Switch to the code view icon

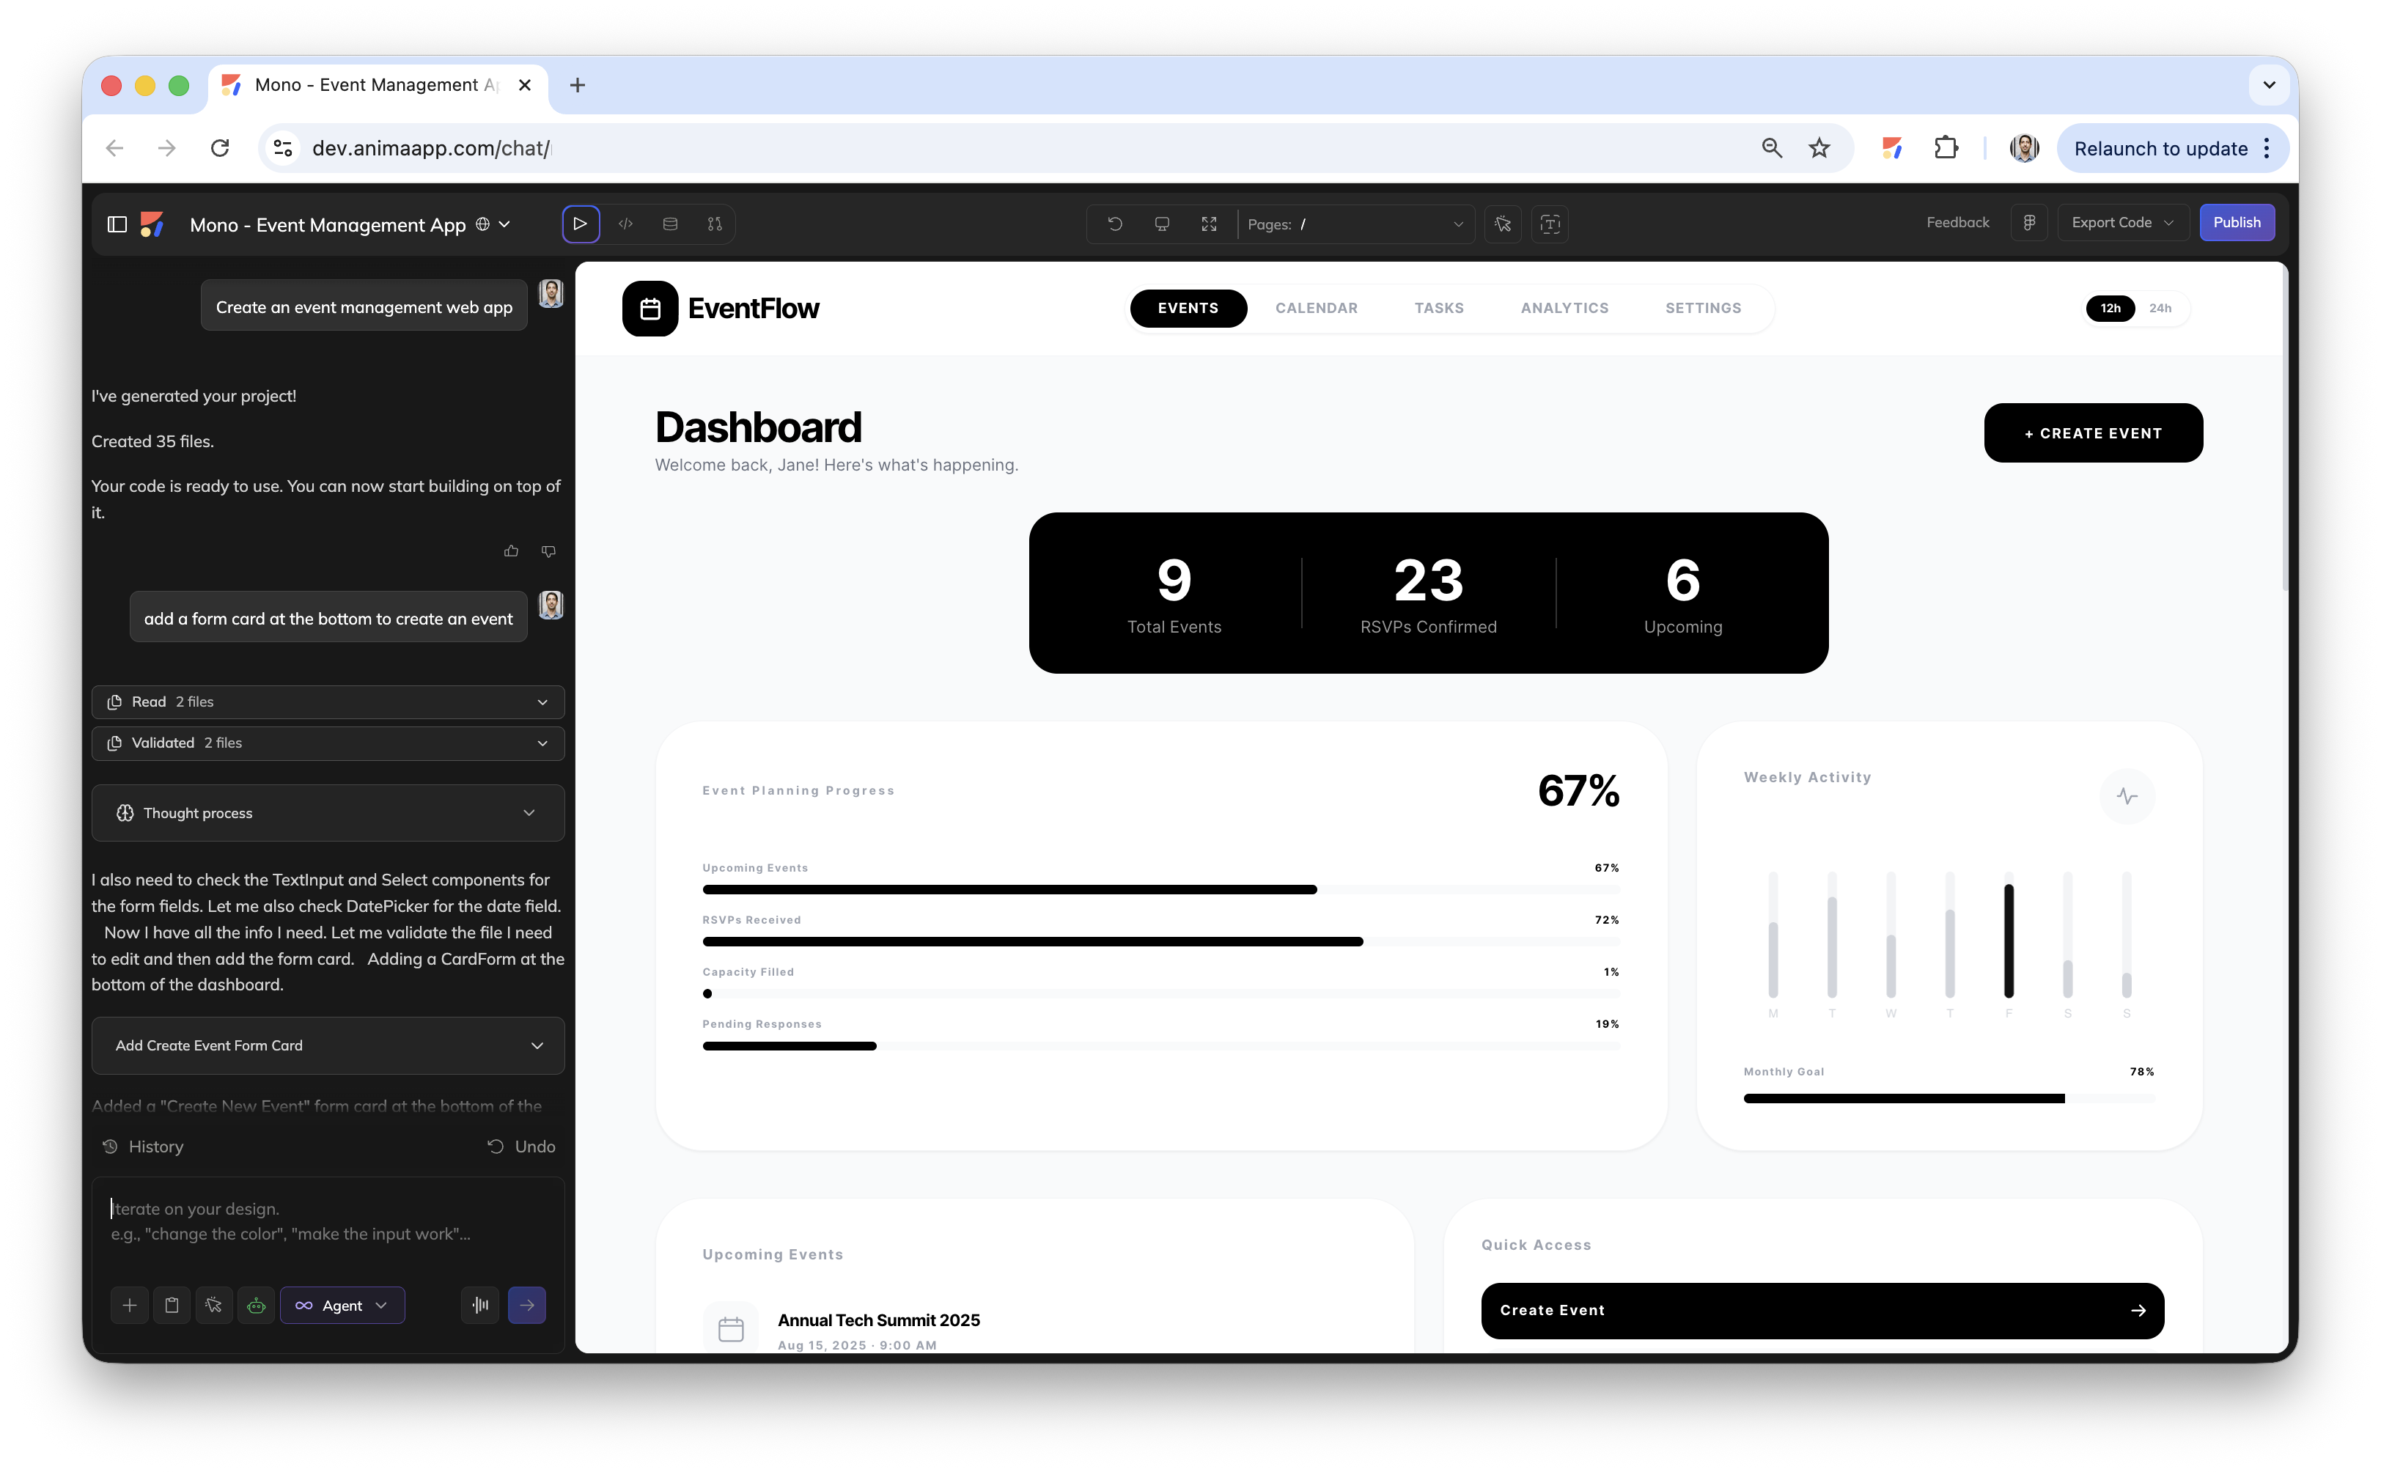(626, 224)
